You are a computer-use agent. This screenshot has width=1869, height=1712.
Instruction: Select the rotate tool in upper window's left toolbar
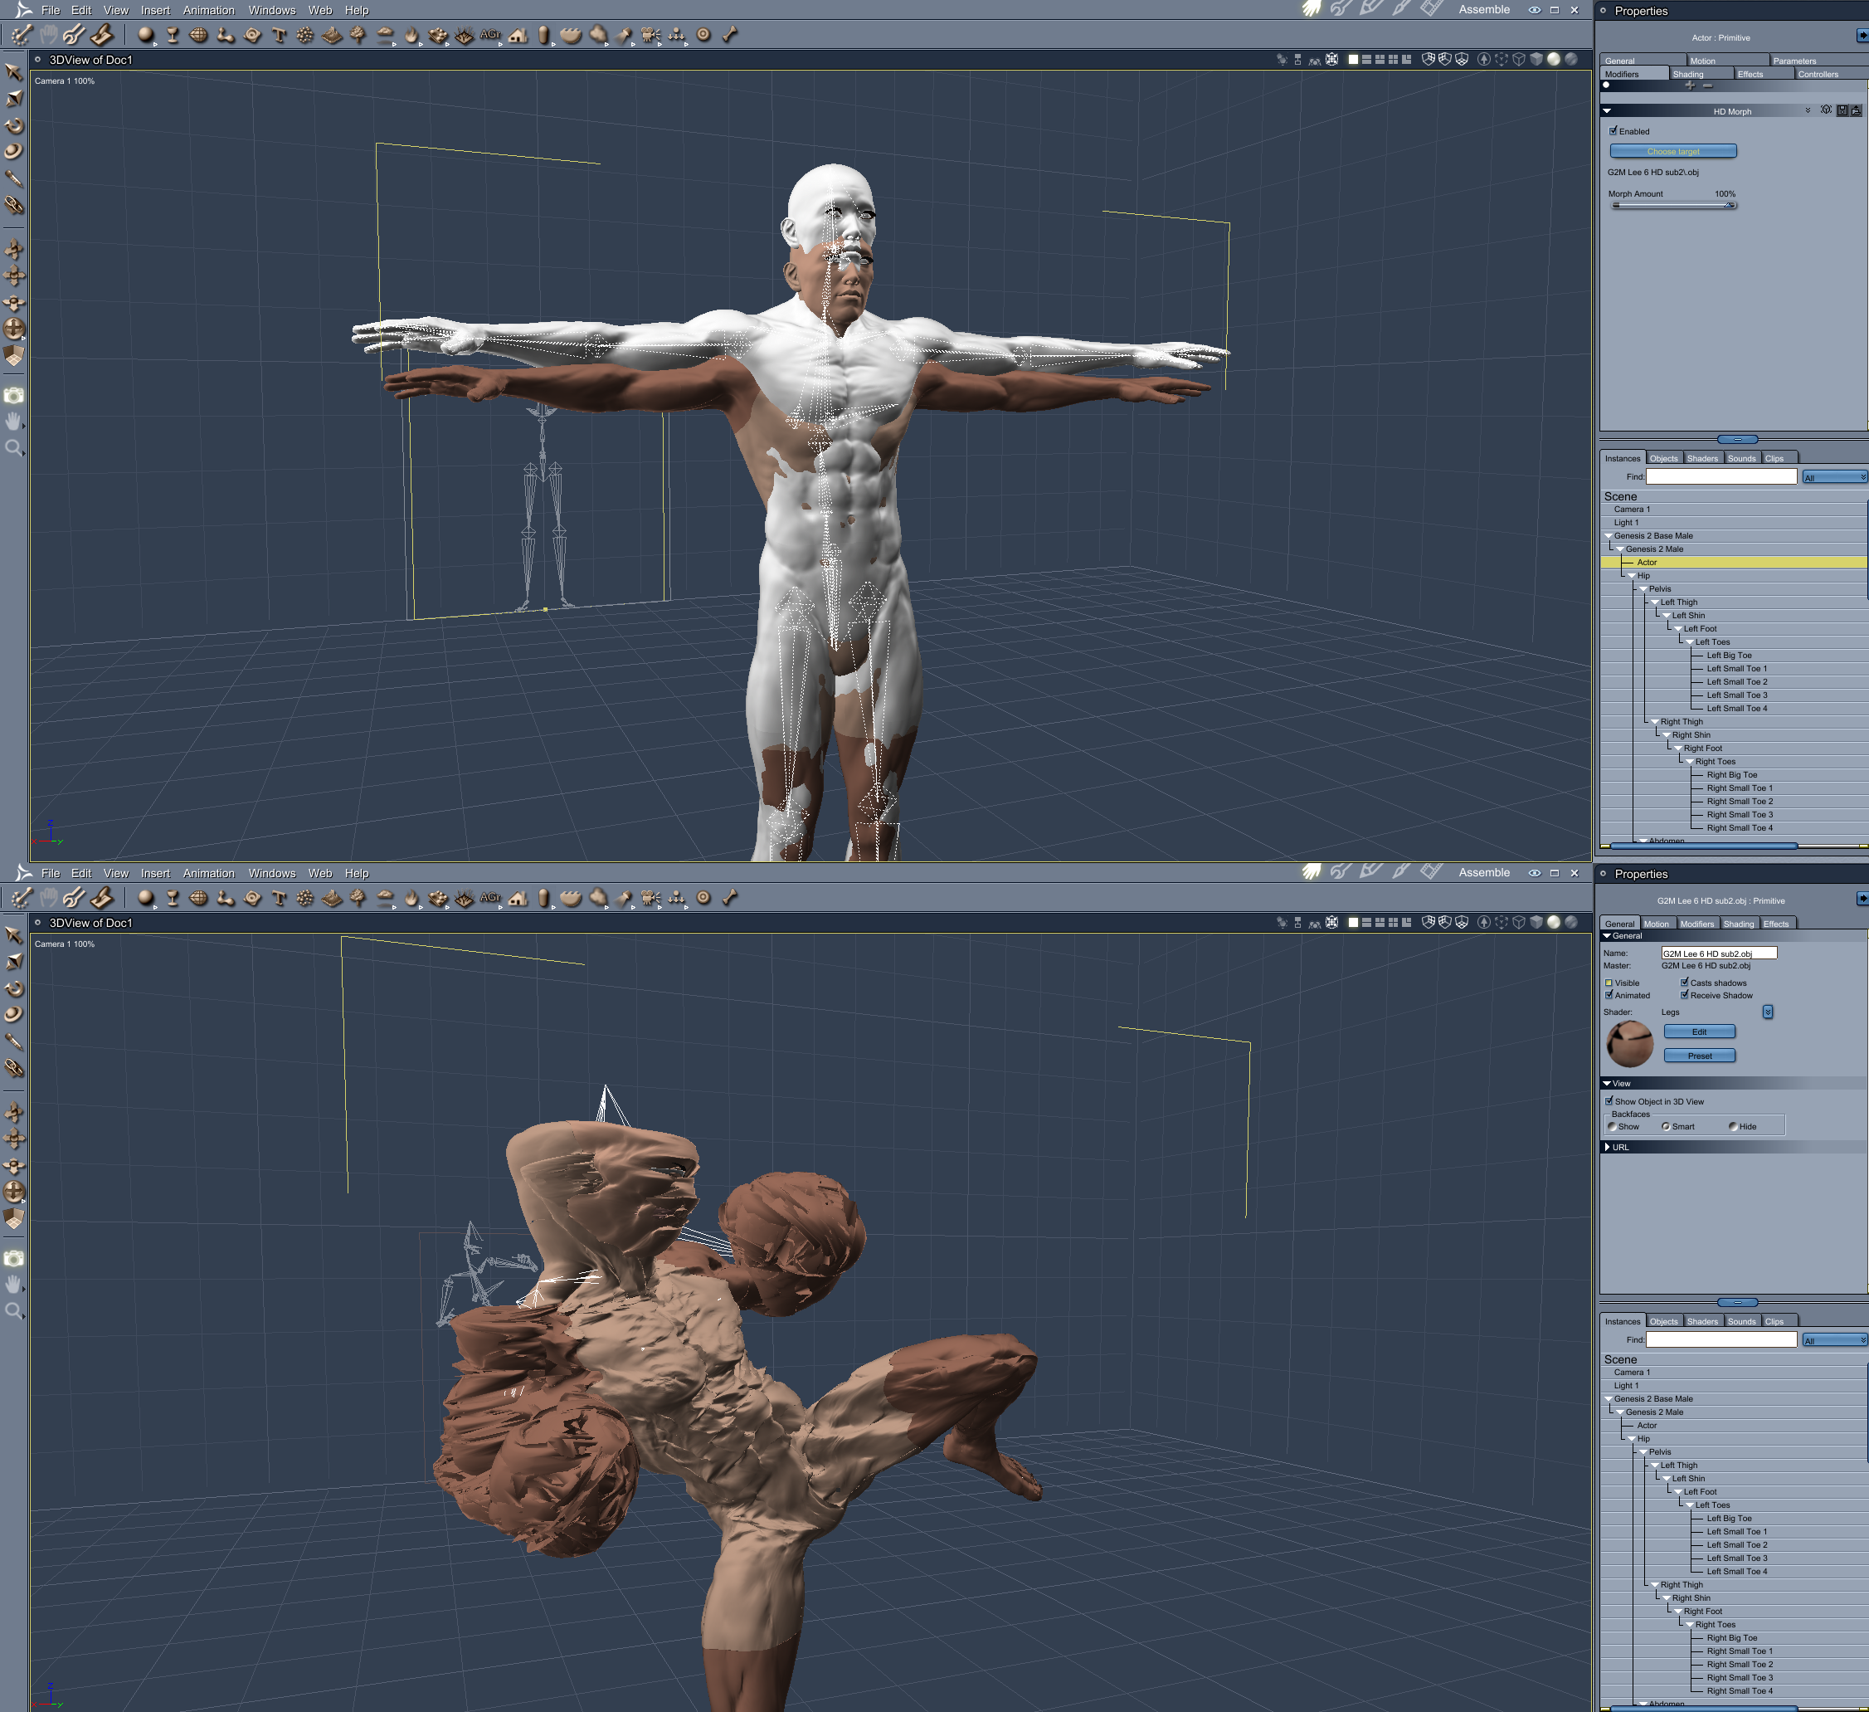tap(14, 125)
